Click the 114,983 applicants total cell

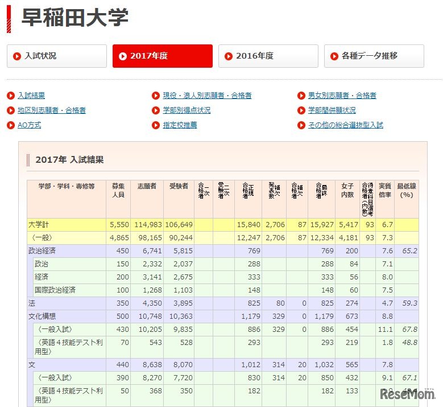148,225
